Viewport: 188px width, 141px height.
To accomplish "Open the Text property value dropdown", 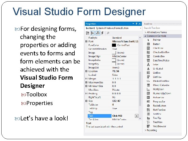I will coord(137,116).
